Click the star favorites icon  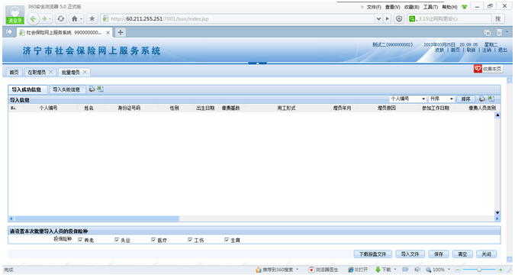pos(92,19)
